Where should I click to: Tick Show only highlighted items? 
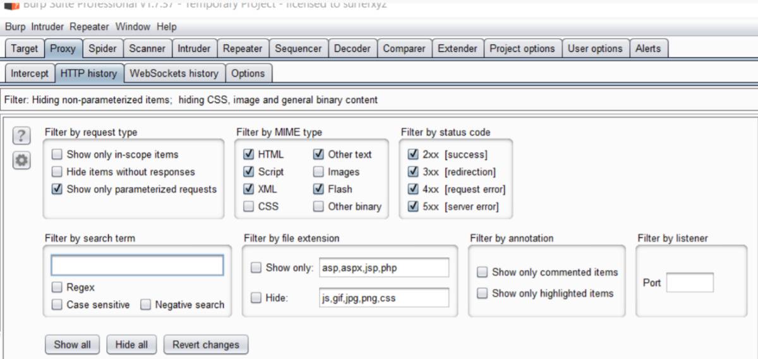click(x=483, y=293)
